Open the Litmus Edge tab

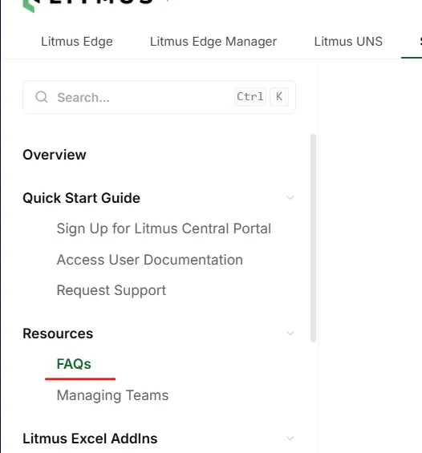(77, 42)
